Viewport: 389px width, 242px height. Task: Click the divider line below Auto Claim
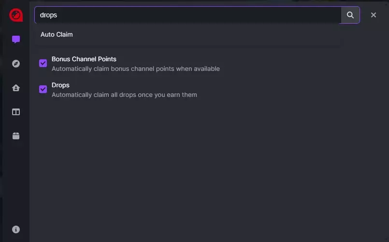click(x=187, y=46)
